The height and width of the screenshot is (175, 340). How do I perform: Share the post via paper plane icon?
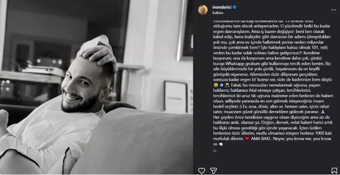pyautogui.click(x=213, y=170)
